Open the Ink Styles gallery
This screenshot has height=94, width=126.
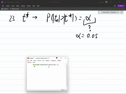tap(5, 9)
